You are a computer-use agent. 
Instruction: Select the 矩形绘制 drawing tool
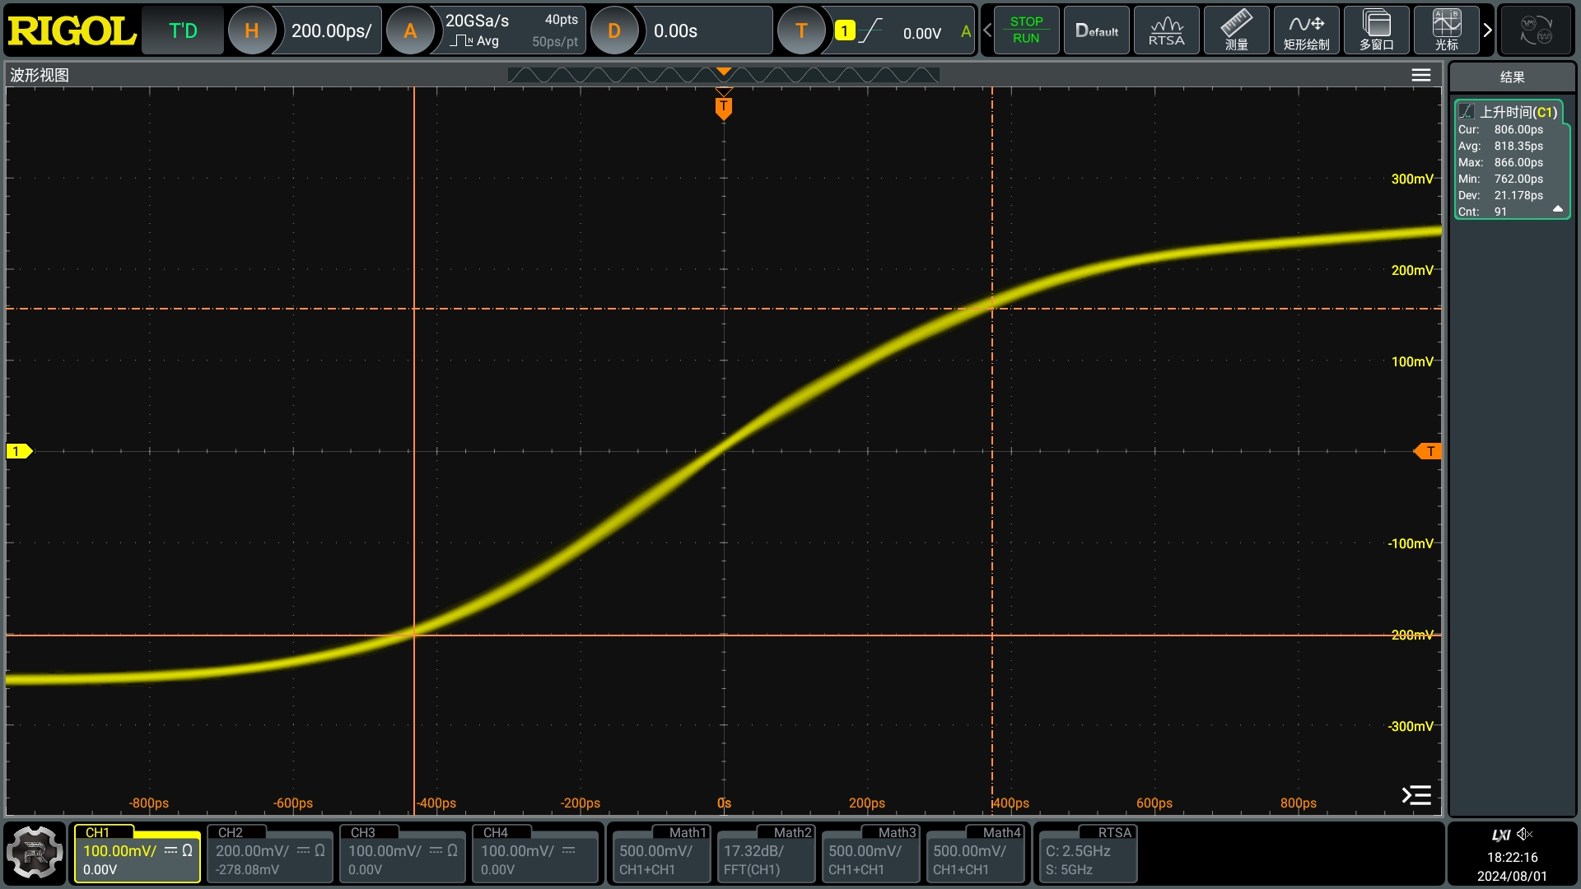[1306, 30]
